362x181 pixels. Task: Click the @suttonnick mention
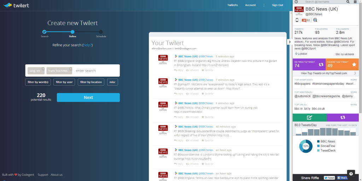303,96
